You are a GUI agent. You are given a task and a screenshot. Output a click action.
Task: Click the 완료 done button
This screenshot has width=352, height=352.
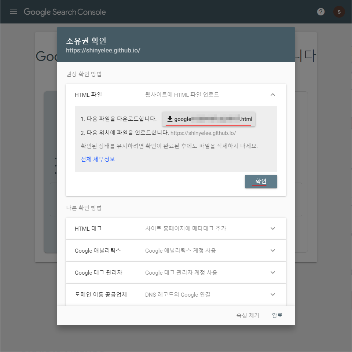point(277,315)
